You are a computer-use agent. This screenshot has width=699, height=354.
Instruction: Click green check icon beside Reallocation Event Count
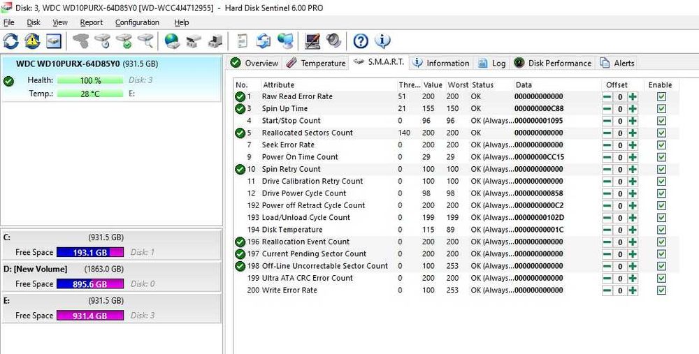pyautogui.click(x=240, y=242)
